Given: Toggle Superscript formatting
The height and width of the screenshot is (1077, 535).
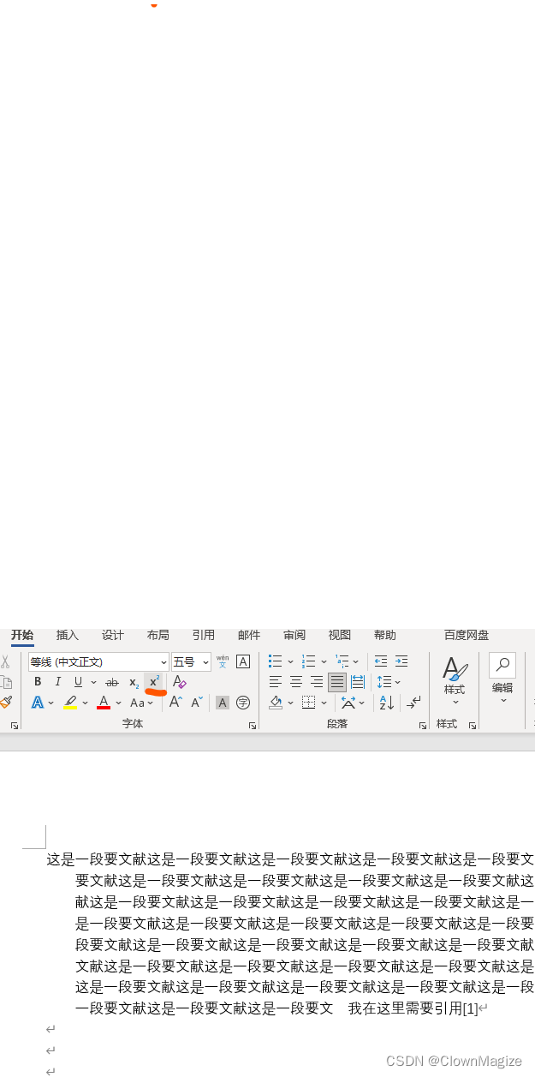Looking at the screenshot, I should [155, 682].
